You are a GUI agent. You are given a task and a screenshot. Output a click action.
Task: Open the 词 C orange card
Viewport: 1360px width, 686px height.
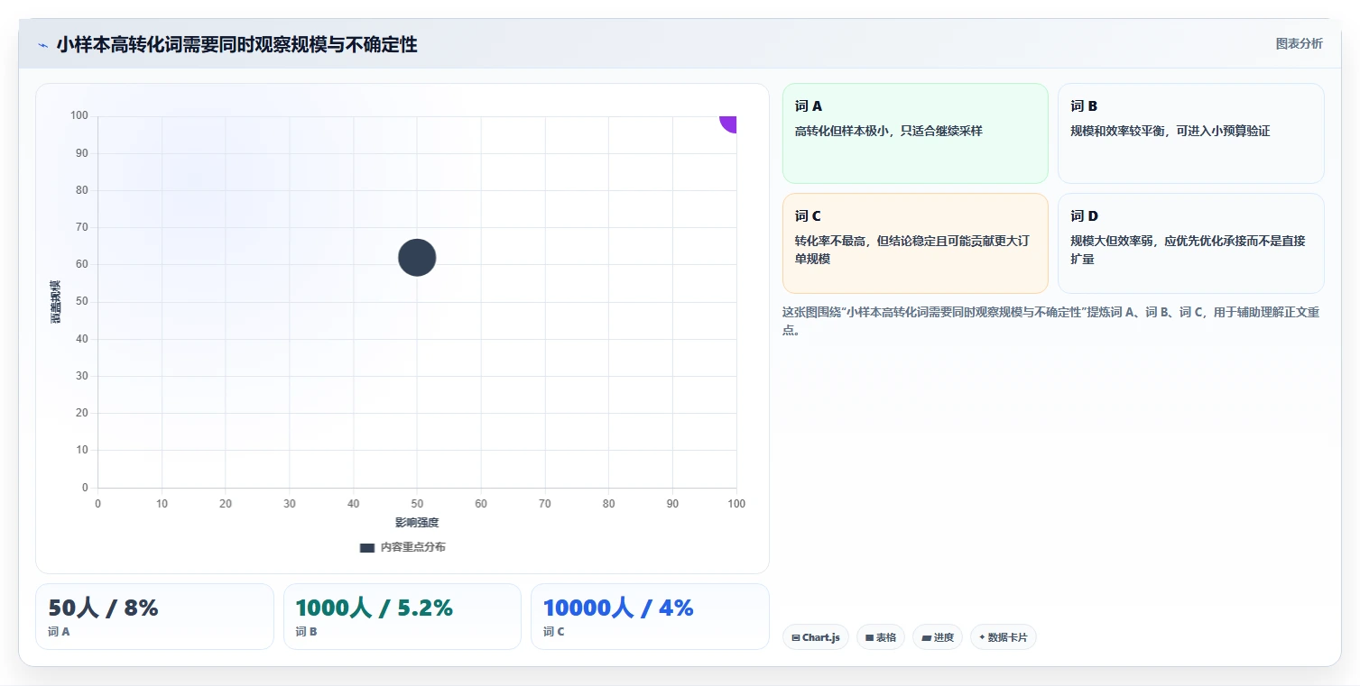[x=915, y=243]
